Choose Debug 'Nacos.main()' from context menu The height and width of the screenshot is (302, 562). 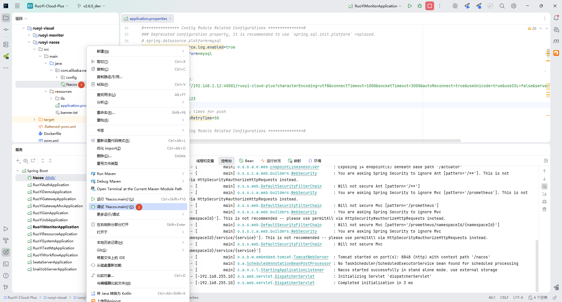[x=115, y=207]
